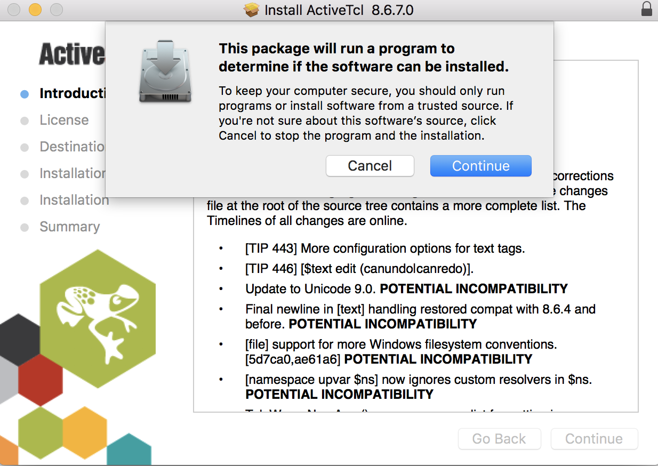The height and width of the screenshot is (466, 658).
Task: Click the blue Continue button in the dialog
Action: tap(481, 166)
